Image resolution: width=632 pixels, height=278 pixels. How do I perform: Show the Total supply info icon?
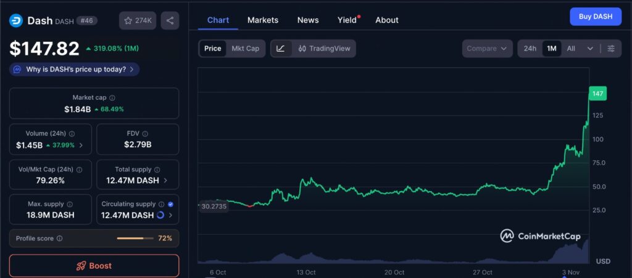pyautogui.click(x=157, y=170)
